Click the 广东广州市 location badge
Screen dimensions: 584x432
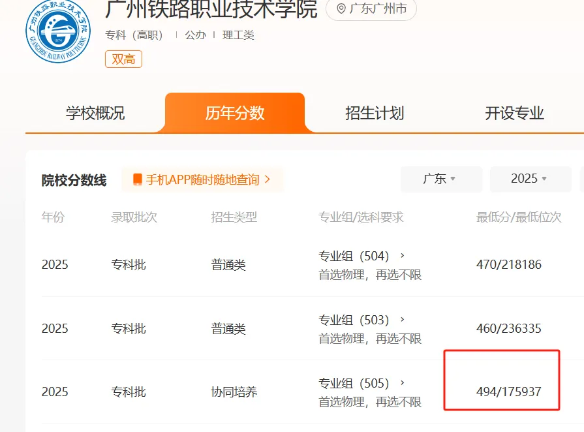(x=371, y=8)
